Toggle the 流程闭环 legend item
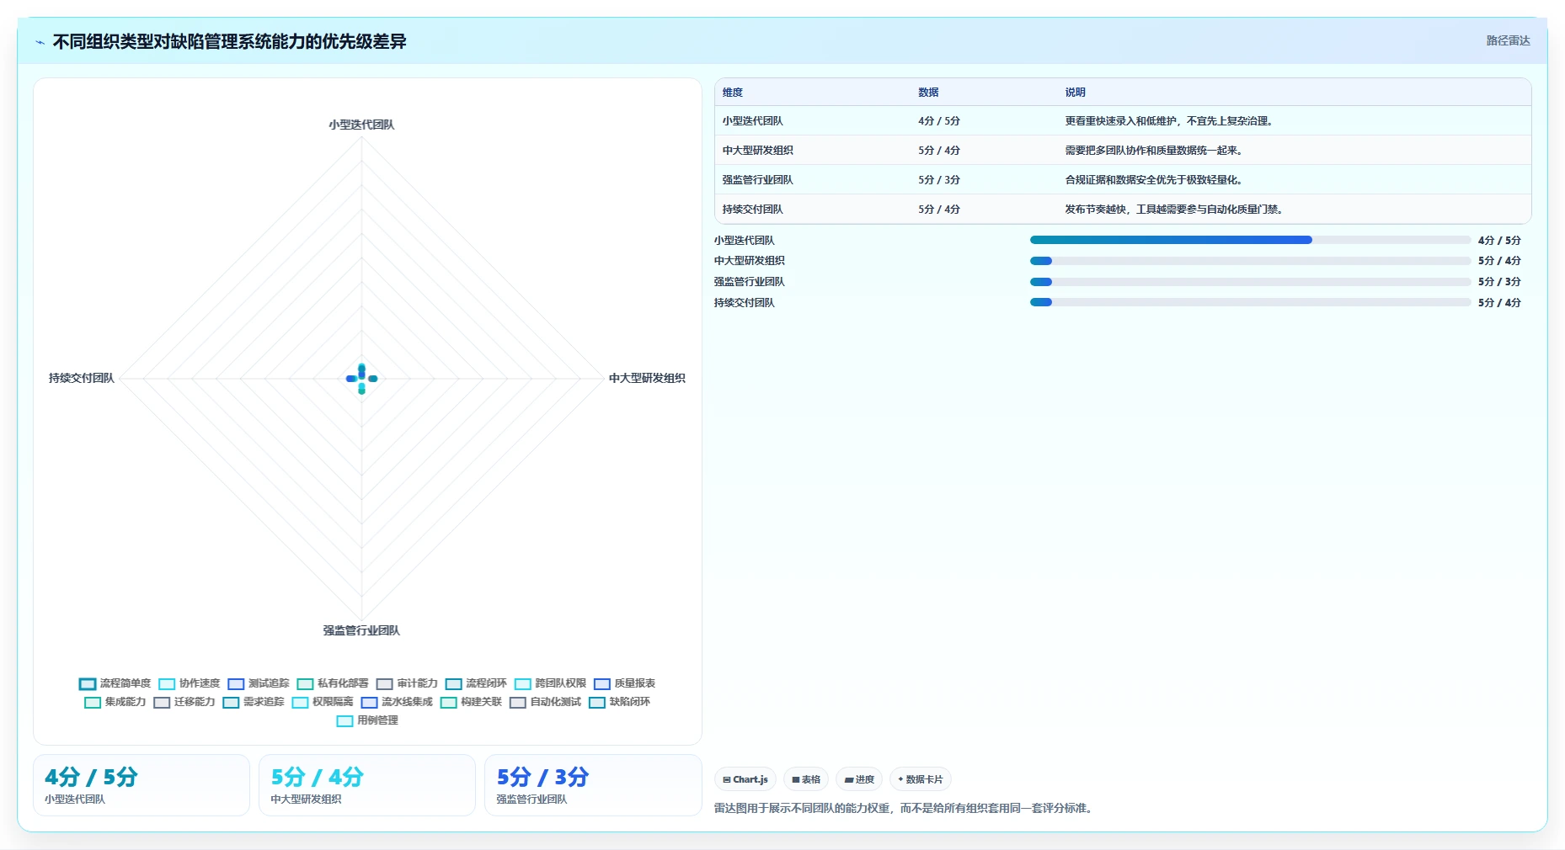This screenshot has height=850, width=1565. 476,683
